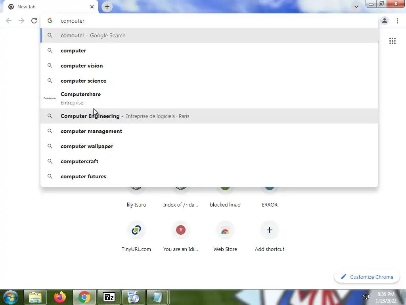
Task: Choose the 'computer science' suggestion
Action: coord(210,81)
